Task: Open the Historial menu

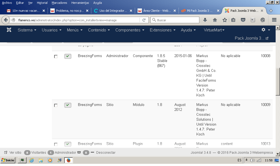Action: point(42,3)
